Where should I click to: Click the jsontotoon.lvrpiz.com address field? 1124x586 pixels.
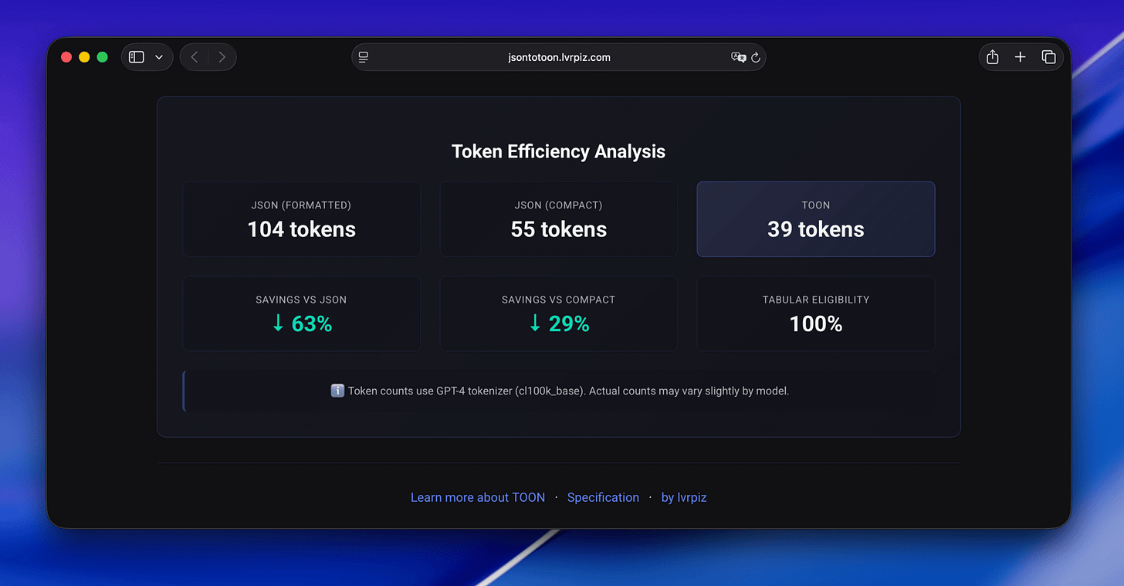pyautogui.click(x=559, y=57)
